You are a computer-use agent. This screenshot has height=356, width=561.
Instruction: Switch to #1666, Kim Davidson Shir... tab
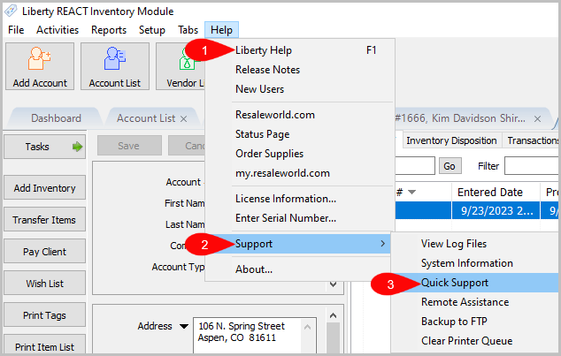click(460, 118)
